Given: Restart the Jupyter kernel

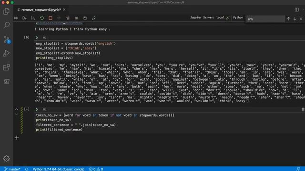Looking at the screenshot, I should point(42,18).
